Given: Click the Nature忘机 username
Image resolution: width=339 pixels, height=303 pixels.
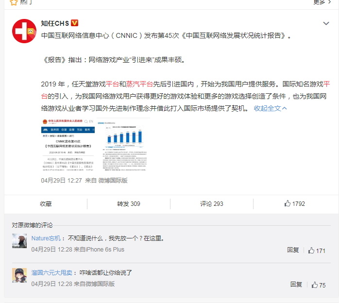Looking at the screenshot, I should (46, 238).
